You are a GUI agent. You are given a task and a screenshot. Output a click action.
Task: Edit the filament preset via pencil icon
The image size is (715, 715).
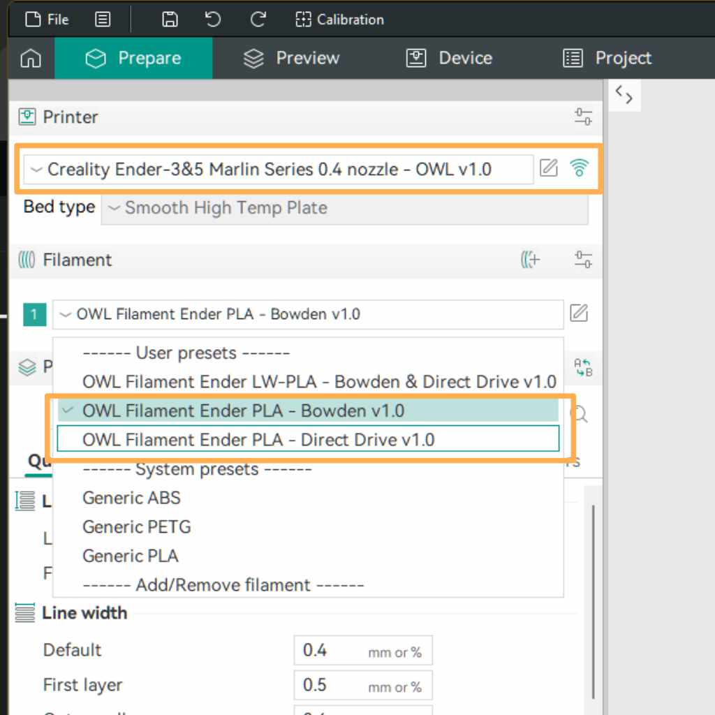[578, 314]
